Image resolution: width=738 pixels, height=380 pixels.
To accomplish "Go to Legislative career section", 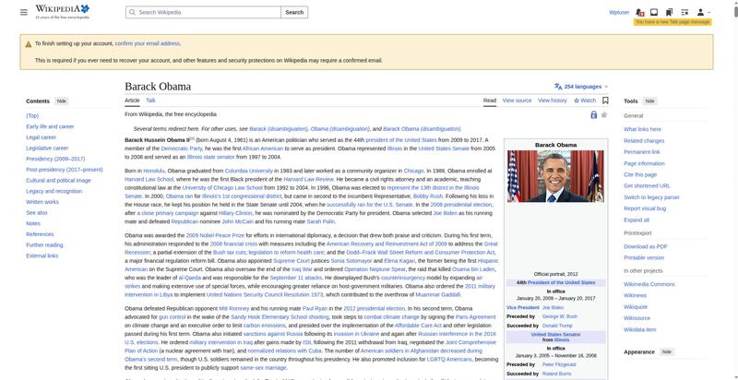I will (x=47, y=148).
